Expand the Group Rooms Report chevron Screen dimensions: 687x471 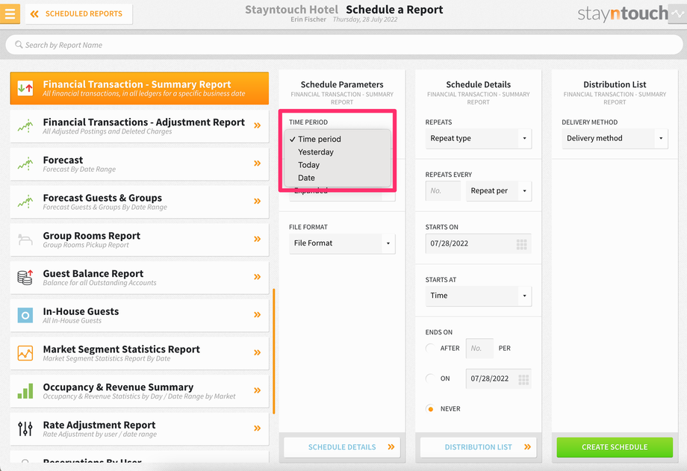tap(257, 239)
